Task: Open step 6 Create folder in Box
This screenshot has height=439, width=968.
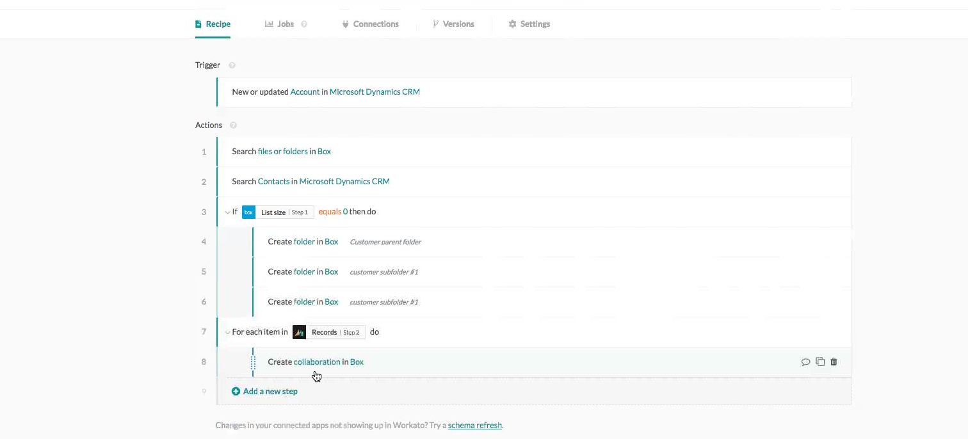Action: [552, 302]
